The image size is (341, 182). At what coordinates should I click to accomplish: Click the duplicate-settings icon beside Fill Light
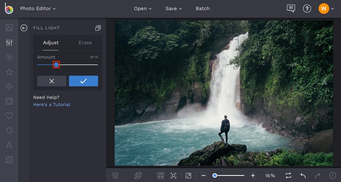(x=98, y=28)
